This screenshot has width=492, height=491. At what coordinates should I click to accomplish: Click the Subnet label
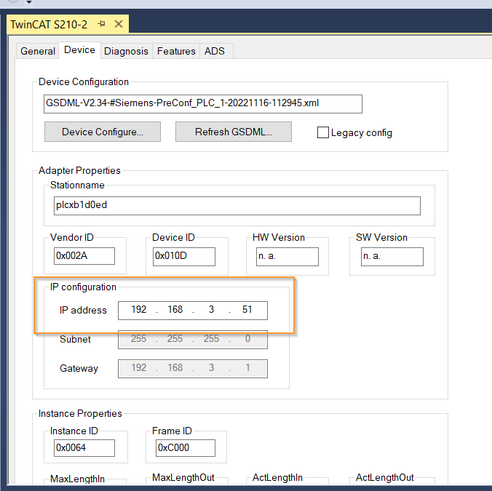(x=75, y=339)
